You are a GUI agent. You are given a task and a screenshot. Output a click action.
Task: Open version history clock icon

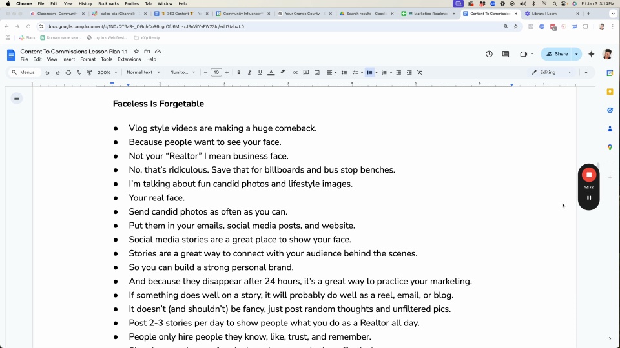(489, 54)
